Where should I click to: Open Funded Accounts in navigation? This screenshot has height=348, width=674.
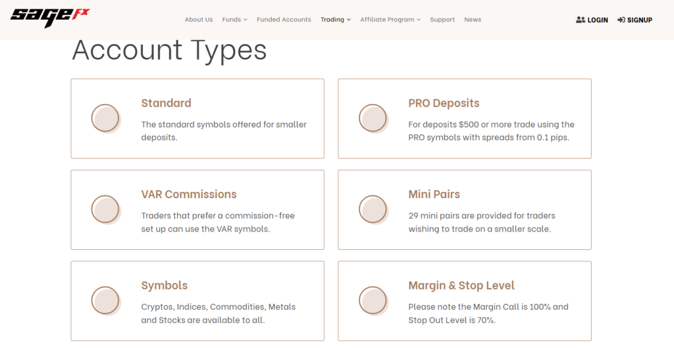point(284,20)
